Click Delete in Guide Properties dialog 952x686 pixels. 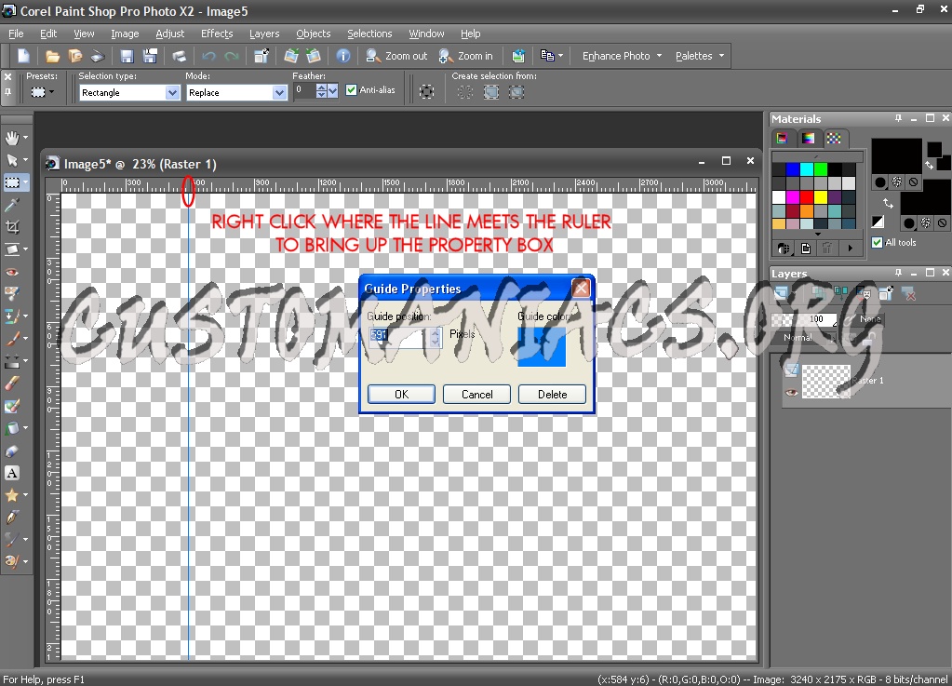click(552, 394)
